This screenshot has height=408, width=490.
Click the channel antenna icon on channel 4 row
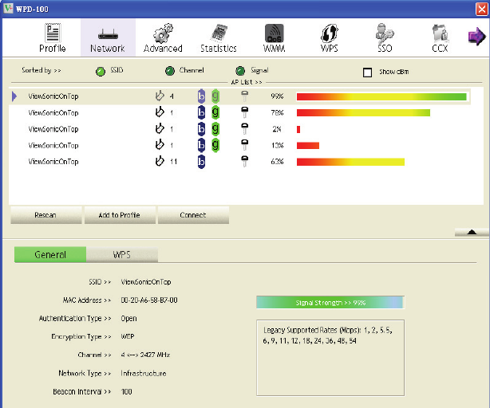tap(160, 96)
